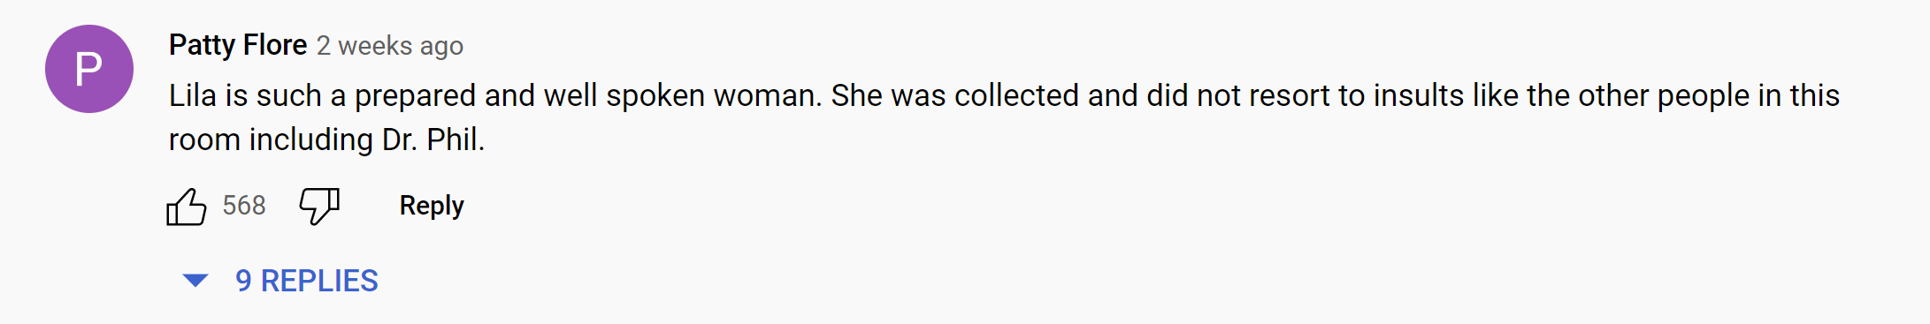
Task: Click the number 9 in replies toggle
Action: [x=243, y=281]
